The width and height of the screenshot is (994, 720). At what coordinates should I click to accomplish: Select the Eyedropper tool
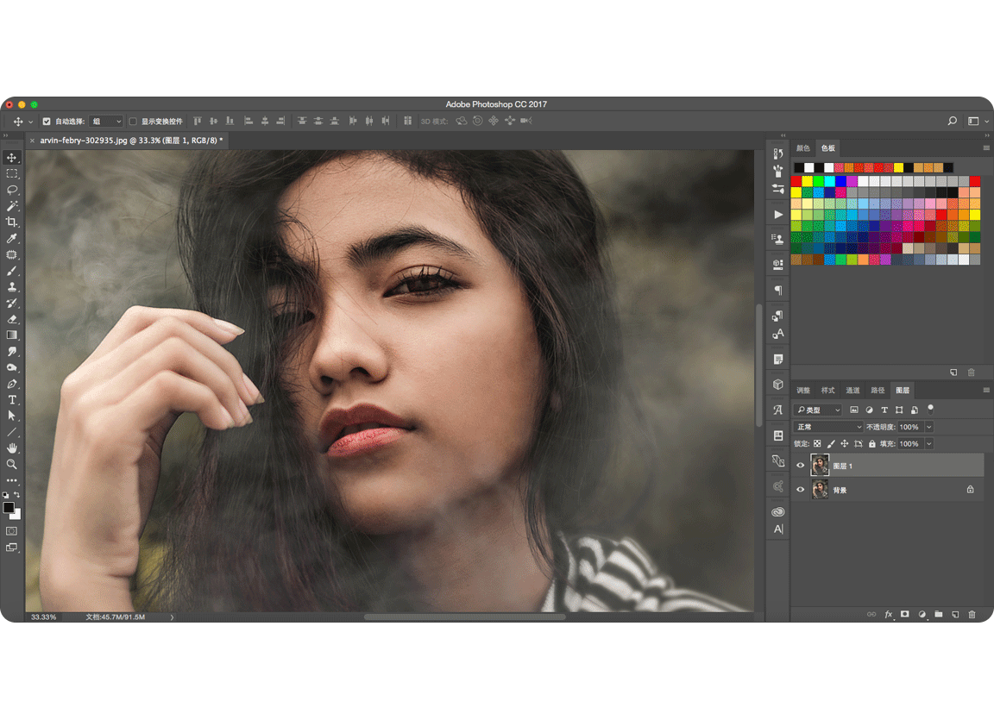tap(12, 239)
